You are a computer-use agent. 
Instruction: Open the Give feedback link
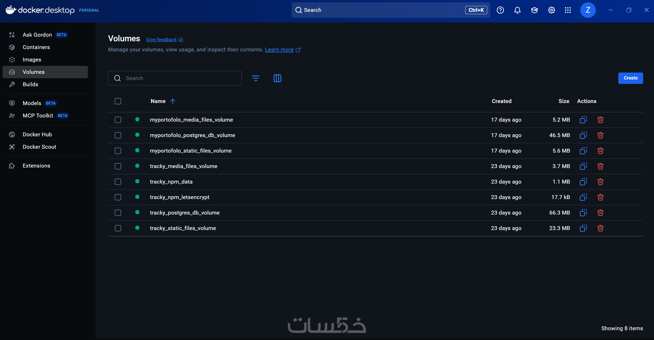coord(161,39)
